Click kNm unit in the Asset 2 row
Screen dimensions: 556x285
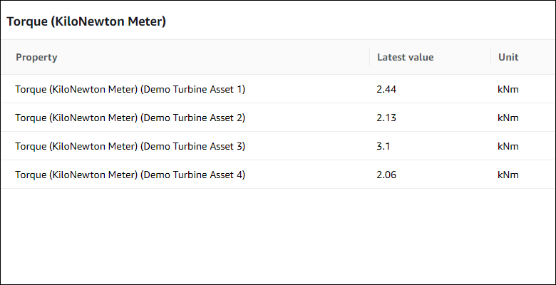pyautogui.click(x=508, y=118)
